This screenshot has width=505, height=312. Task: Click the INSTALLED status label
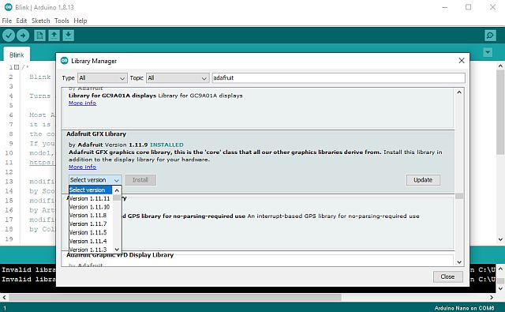tap(166, 145)
